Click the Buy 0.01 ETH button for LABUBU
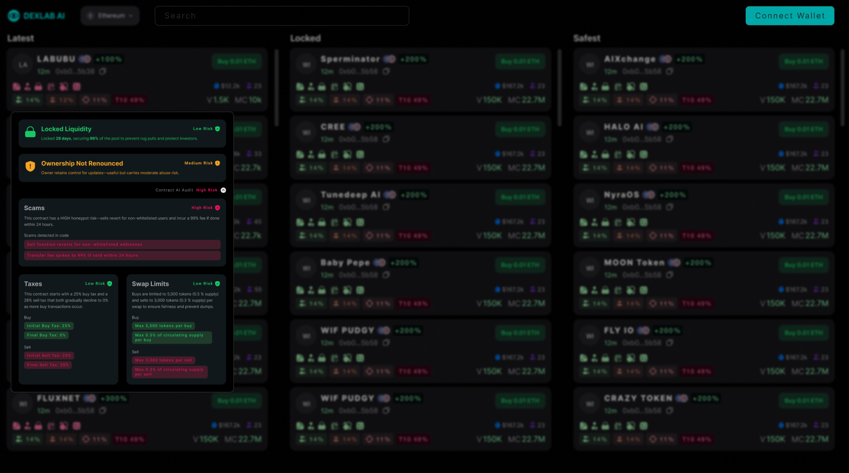The height and width of the screenshot is (473, 849). [x=237, y=61]
